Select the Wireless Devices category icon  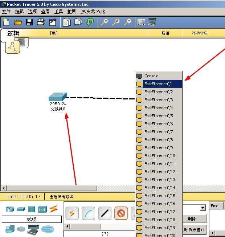(42, 209)
